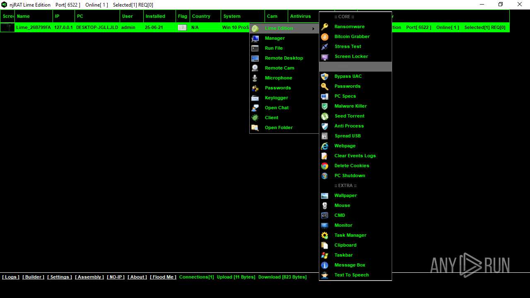Click the Clipboard icon
Image resolution: width=530 pixels, height=298 pixels.
click(x=325, y=245)
